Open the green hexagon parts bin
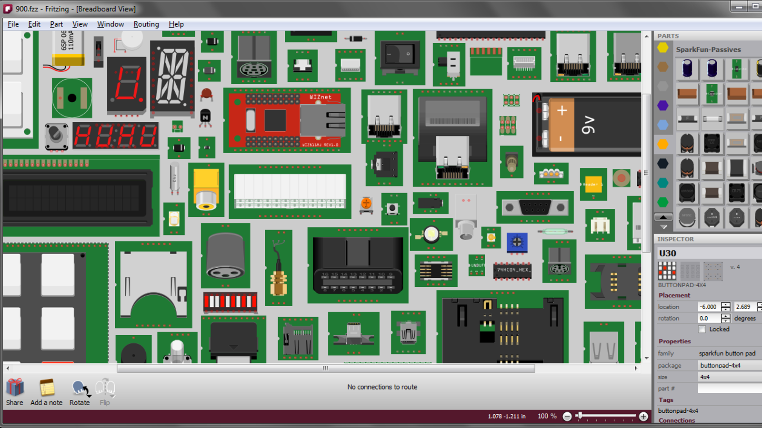The height and width of the screenshot is (428, 762). coord(663,202)
